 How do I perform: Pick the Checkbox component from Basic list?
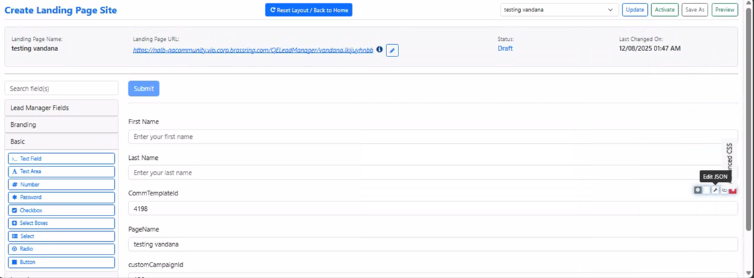(61, 210)
